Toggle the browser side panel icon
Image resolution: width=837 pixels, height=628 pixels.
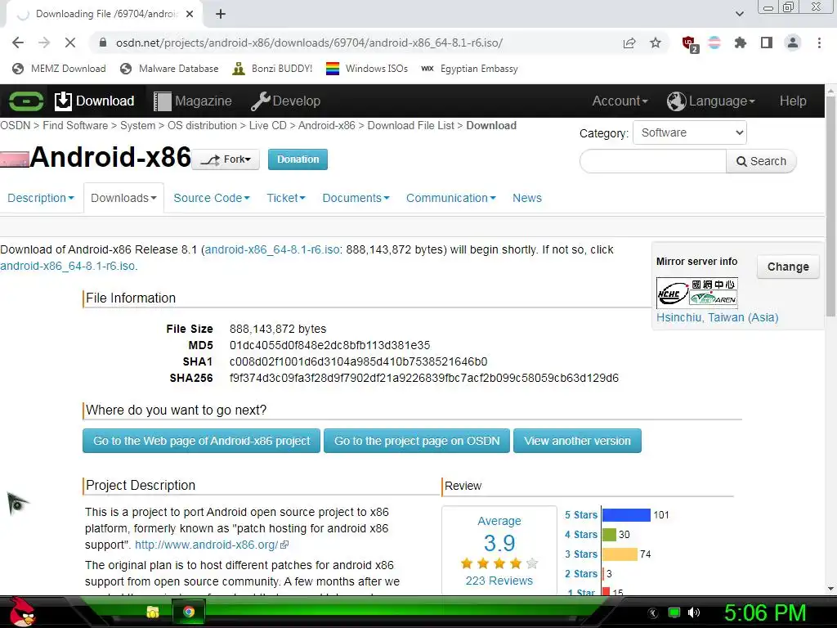pos(767,43)
